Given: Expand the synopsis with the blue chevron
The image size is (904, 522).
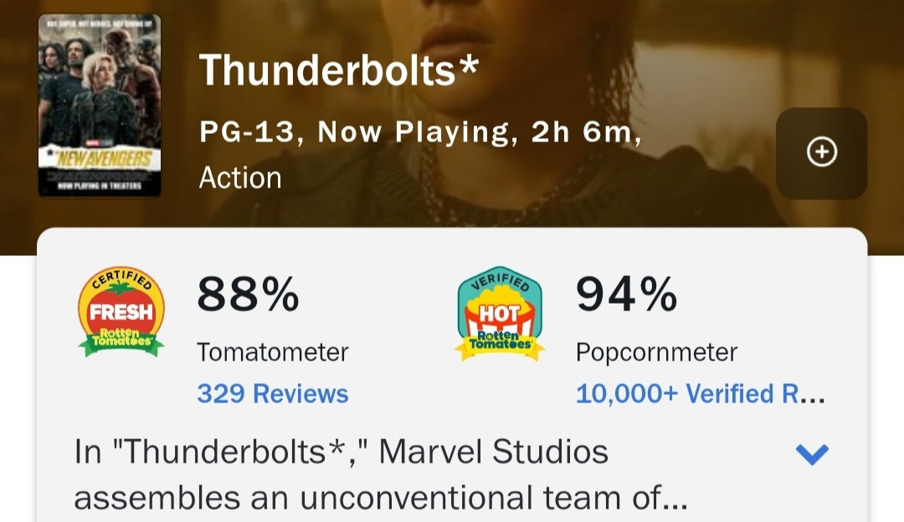Looking at the screenshot, I should [x=811, y=454].
